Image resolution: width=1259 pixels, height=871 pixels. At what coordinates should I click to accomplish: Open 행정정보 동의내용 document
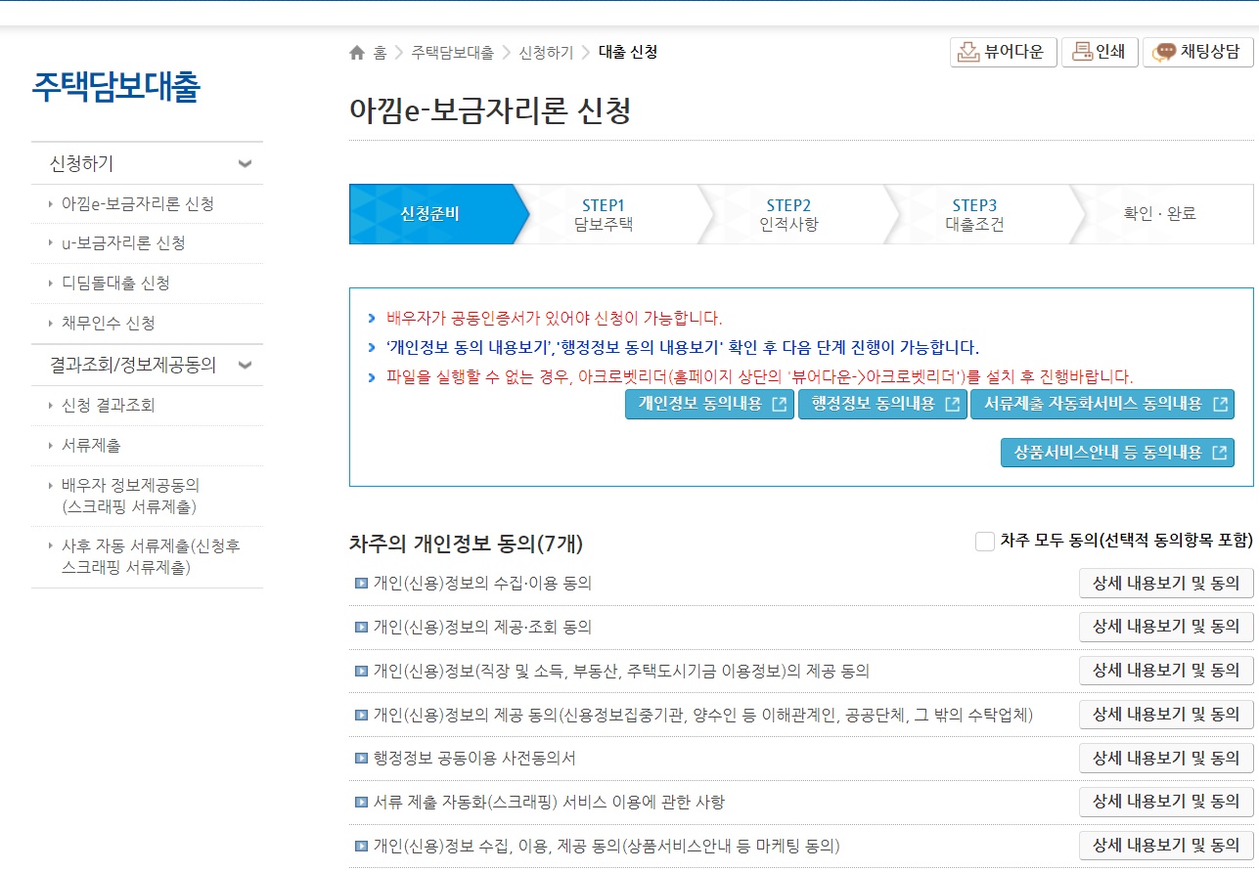pos(882,404)
